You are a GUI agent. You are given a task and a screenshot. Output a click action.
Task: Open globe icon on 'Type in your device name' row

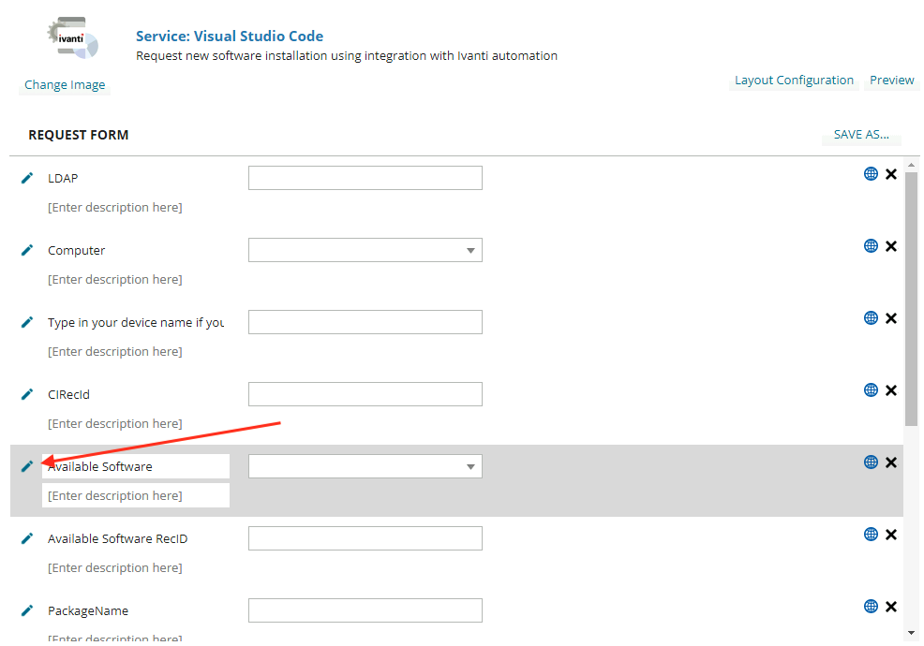point(871,318)
